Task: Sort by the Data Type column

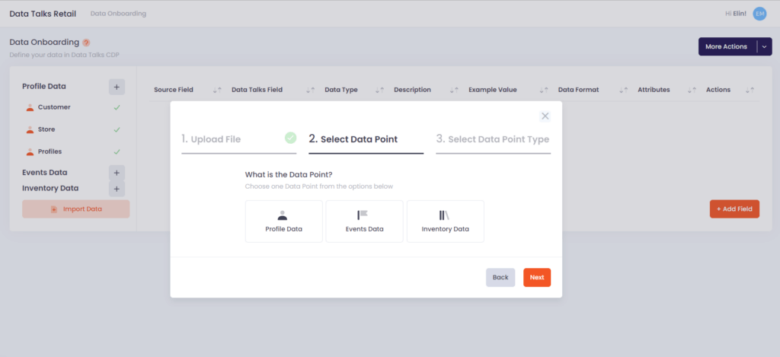Action: [379, 90]
